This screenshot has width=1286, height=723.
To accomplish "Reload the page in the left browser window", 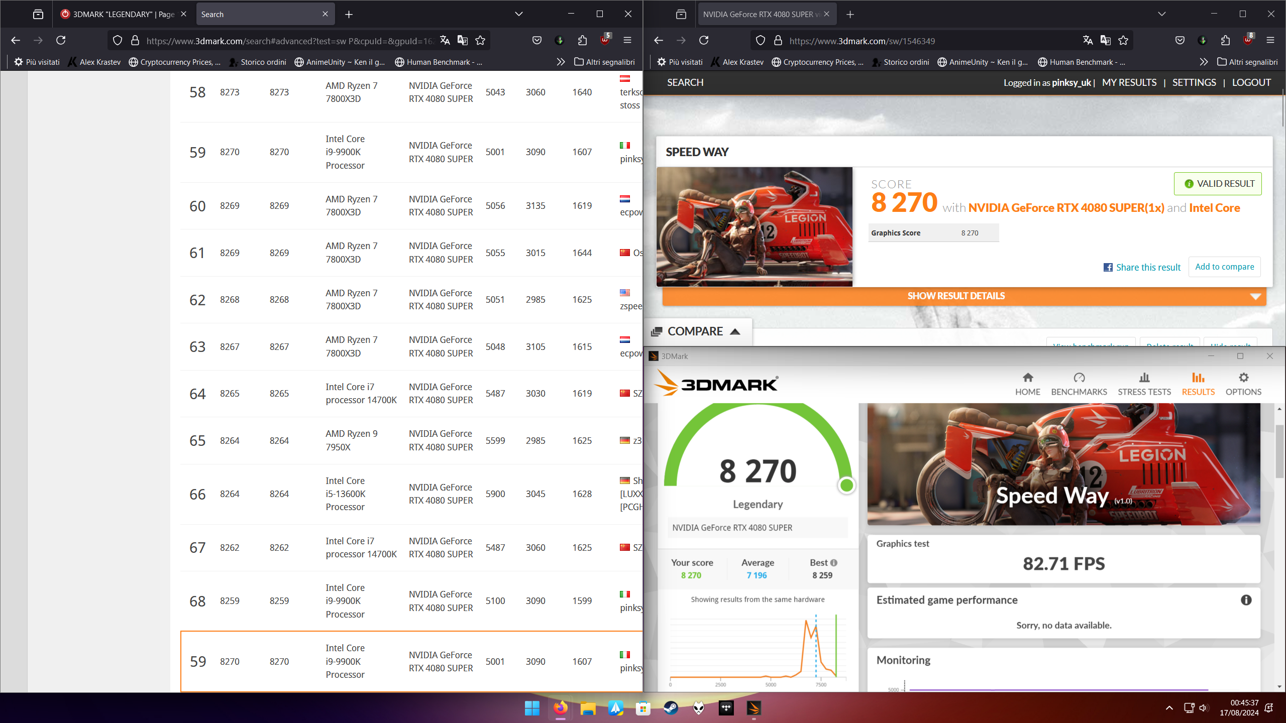I will (x=61, y=40).
